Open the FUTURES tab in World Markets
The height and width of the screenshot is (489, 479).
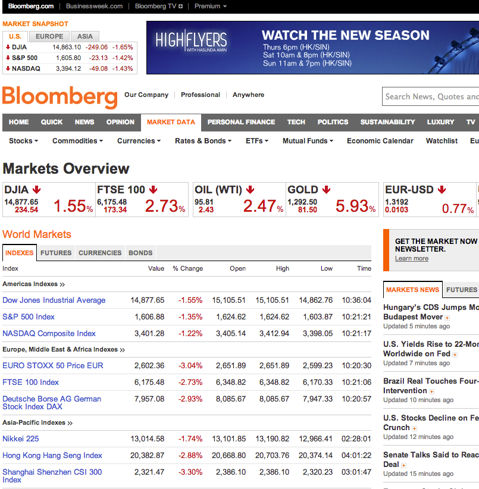56,253
